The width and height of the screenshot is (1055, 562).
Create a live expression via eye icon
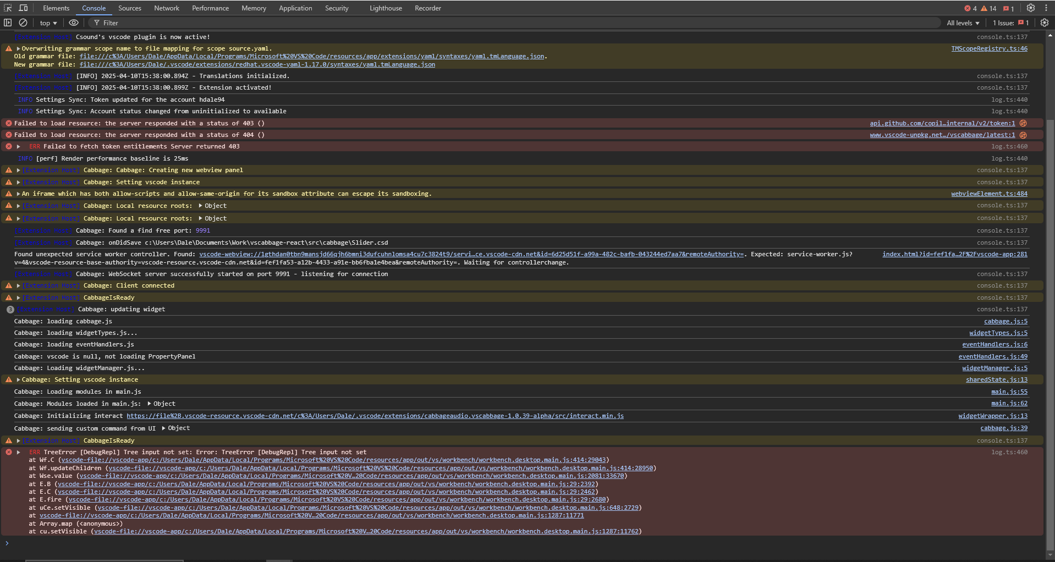[x=74, y=23]
